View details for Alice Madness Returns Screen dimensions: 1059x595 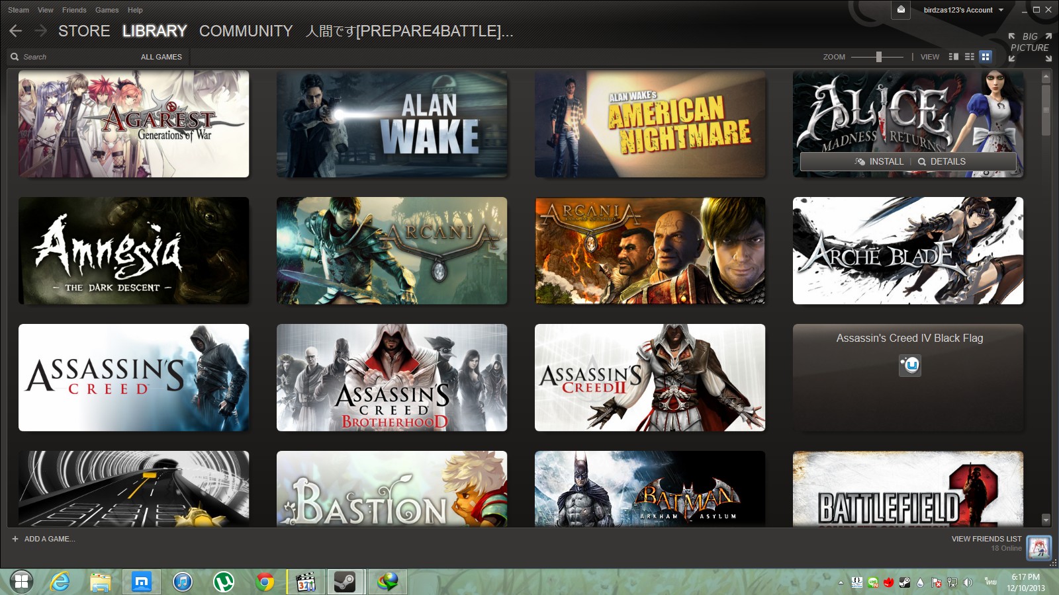coord(942,161)
